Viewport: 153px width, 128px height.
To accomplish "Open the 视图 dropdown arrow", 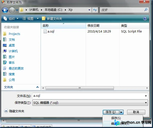I will click(x=38, y=18).
